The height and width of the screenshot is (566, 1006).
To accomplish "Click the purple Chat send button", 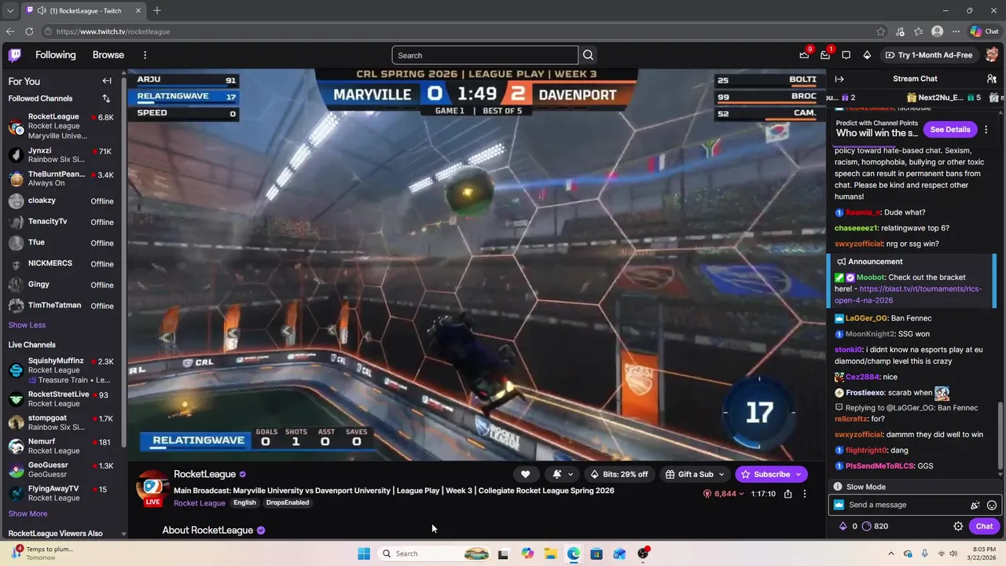I will [x=984, y=527].
